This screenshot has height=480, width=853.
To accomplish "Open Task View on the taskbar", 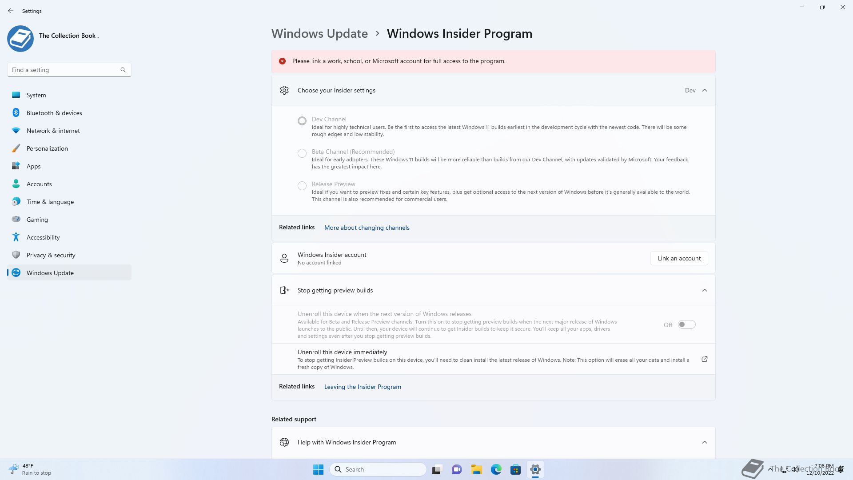I will pos(437,469).
